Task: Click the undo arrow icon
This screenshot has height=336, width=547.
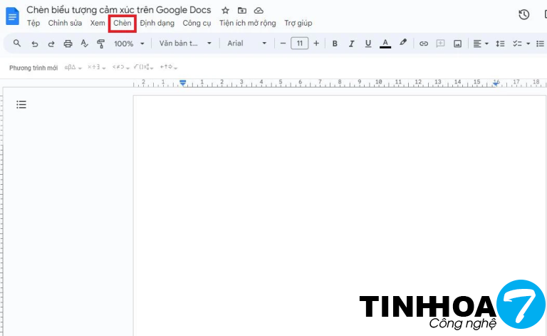Action: coord(34,44)
